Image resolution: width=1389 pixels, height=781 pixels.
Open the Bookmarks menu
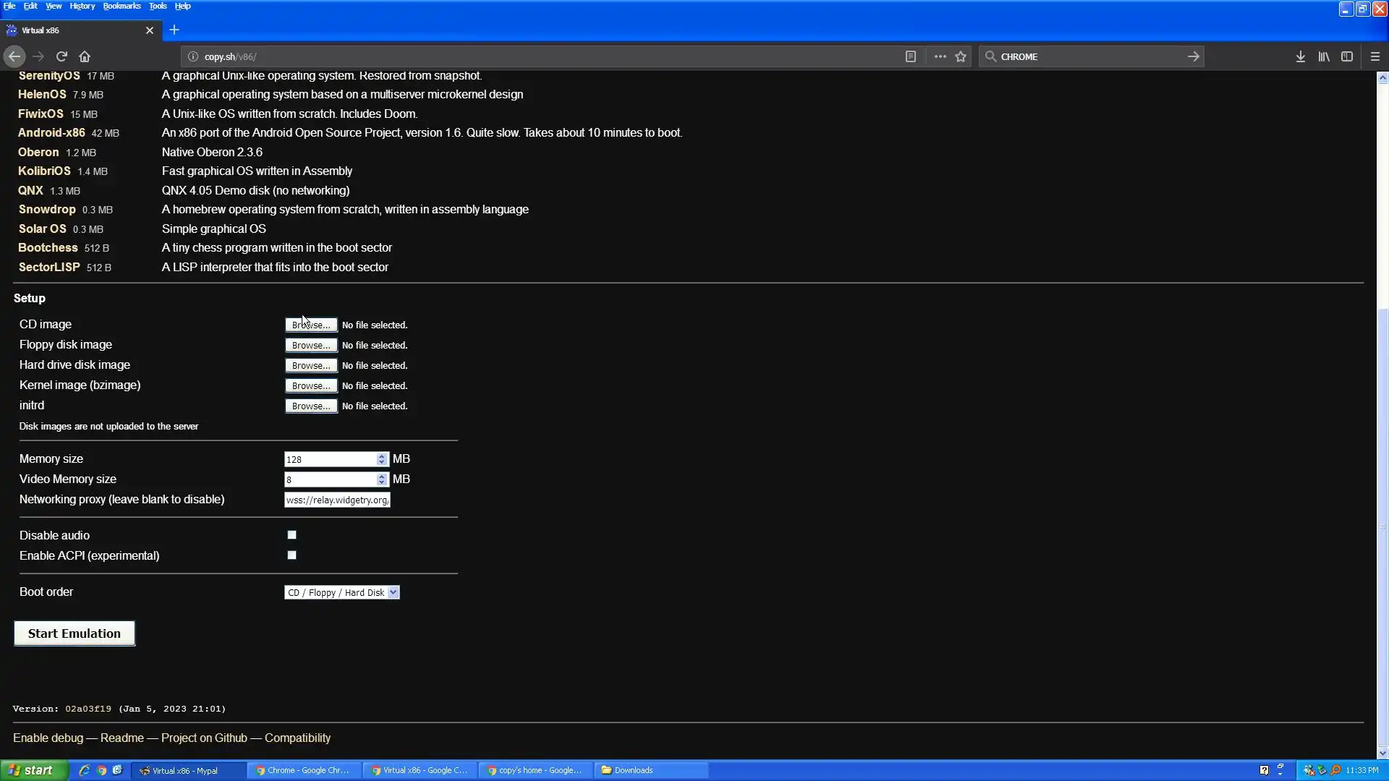[122, 6]
